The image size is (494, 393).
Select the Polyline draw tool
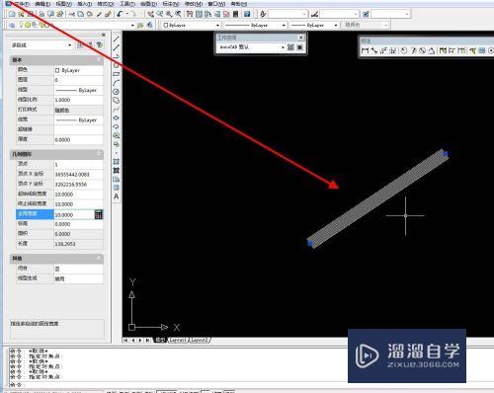[x=117, y=56]
